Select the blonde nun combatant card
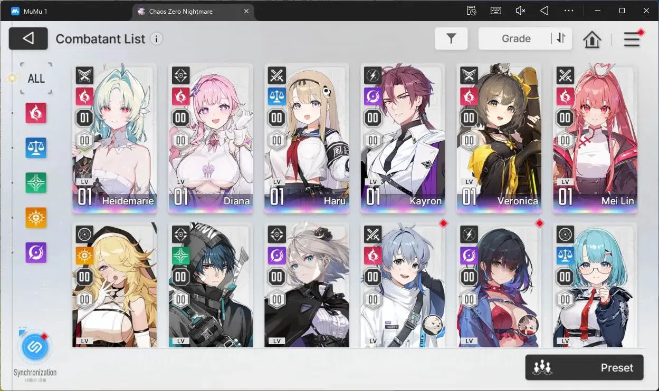The height and width of the screenshot is (391, 659). coord(114,285)
